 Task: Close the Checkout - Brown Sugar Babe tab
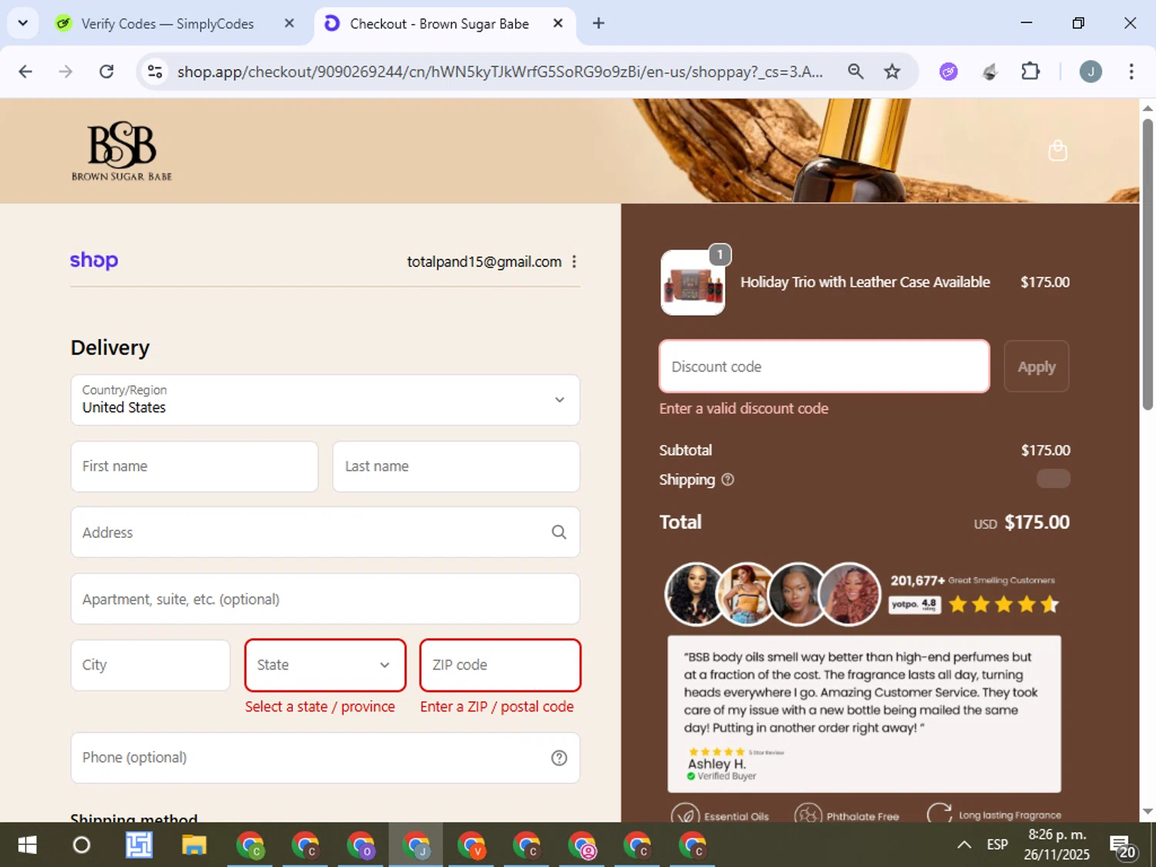pos(558,24)
